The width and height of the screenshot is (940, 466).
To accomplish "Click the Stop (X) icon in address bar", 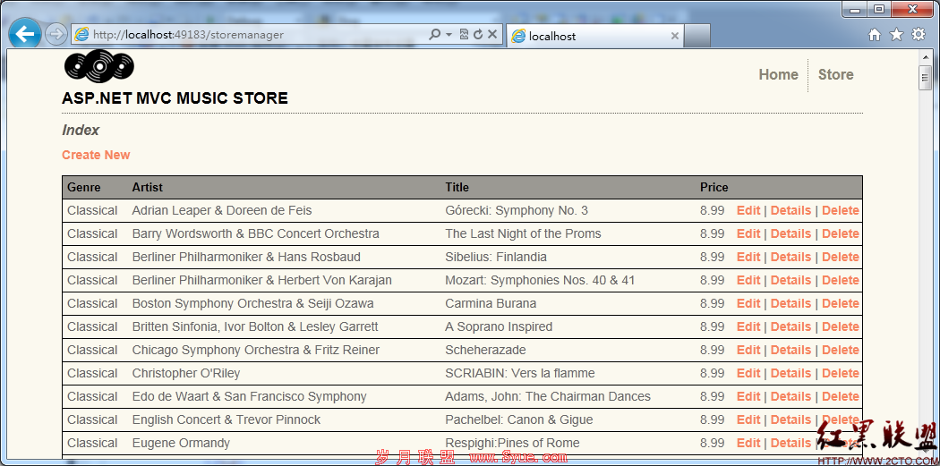I will (492, 35).
